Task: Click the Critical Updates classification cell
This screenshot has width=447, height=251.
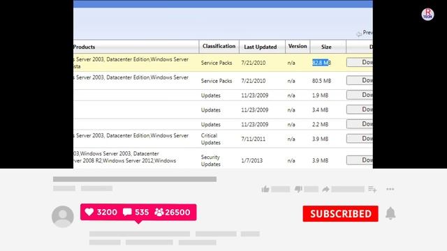Action: click(x=211, y=139)
